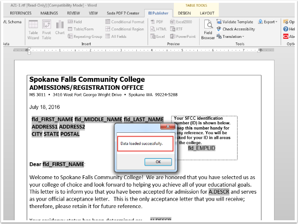Click OK in the data loaded dialog
The height and width of the screenshot is (224, 298).
pyautogui.click(x=158, y=162)
